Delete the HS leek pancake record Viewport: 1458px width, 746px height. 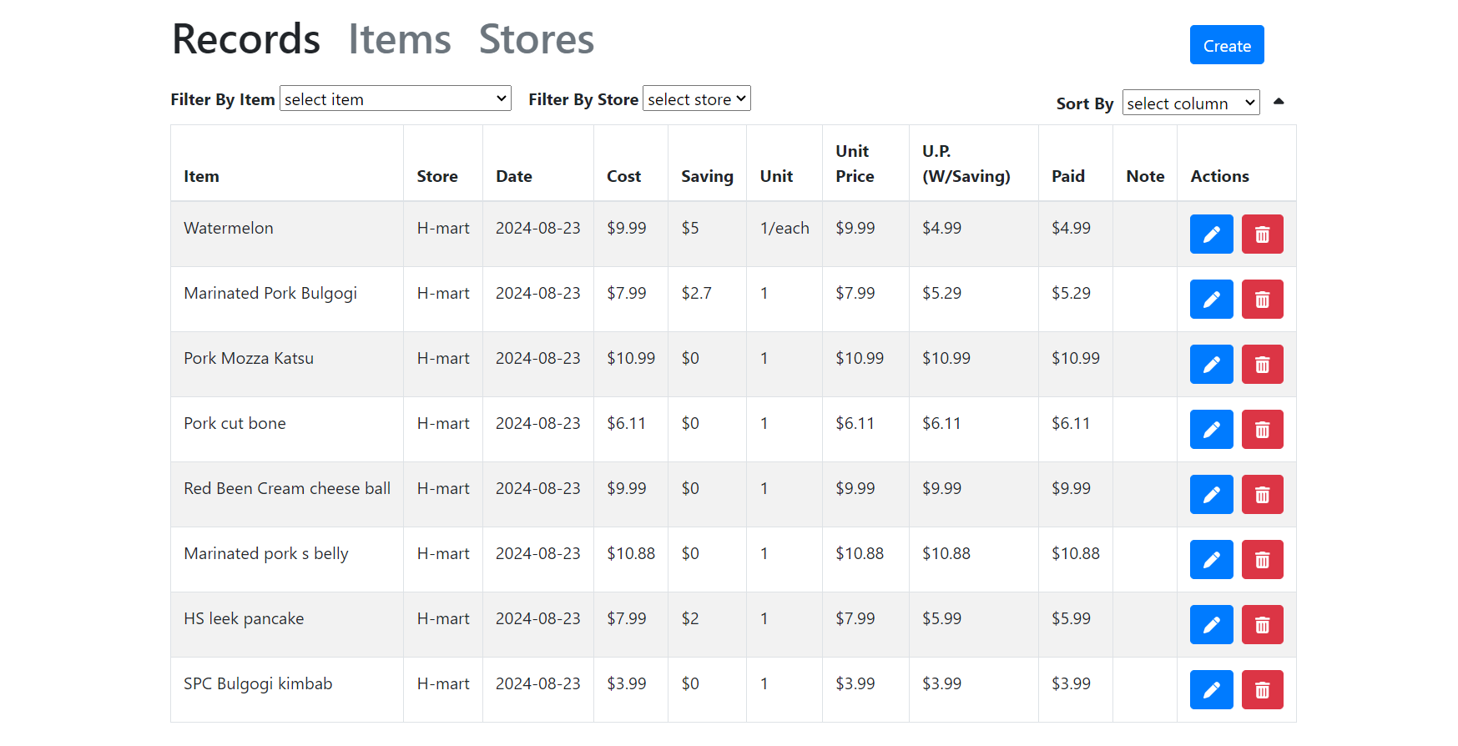[x=1262, y=625]
